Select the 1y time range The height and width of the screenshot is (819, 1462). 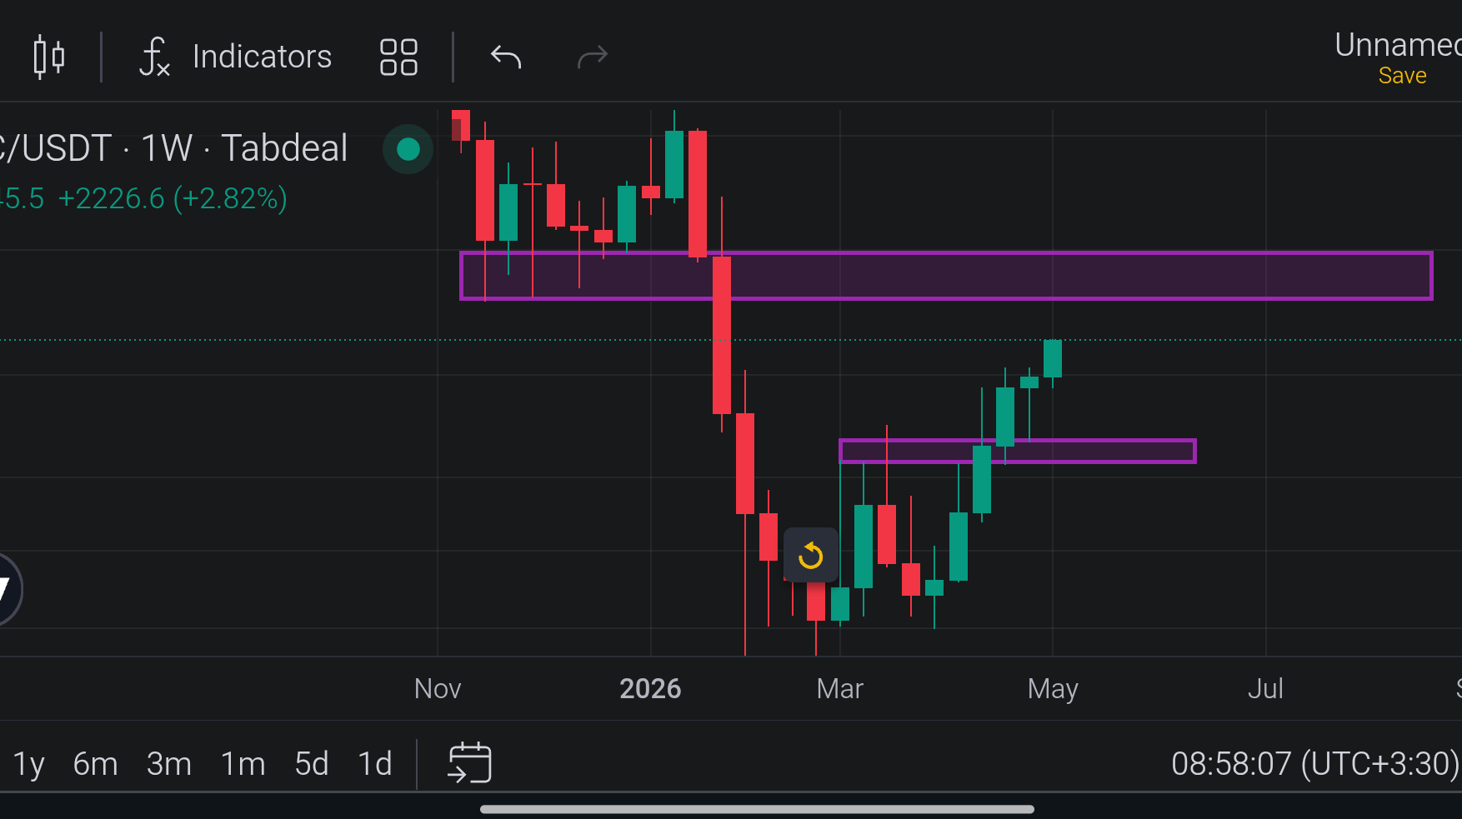[28, 763]
